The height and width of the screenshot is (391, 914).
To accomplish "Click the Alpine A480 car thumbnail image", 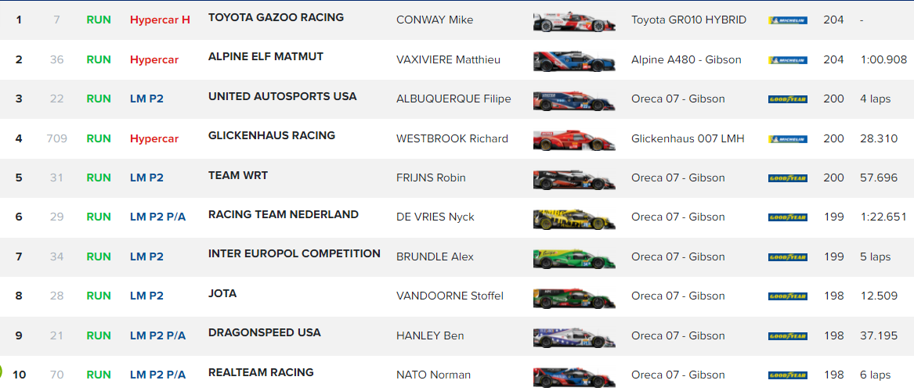I will [x=574, y=60].
